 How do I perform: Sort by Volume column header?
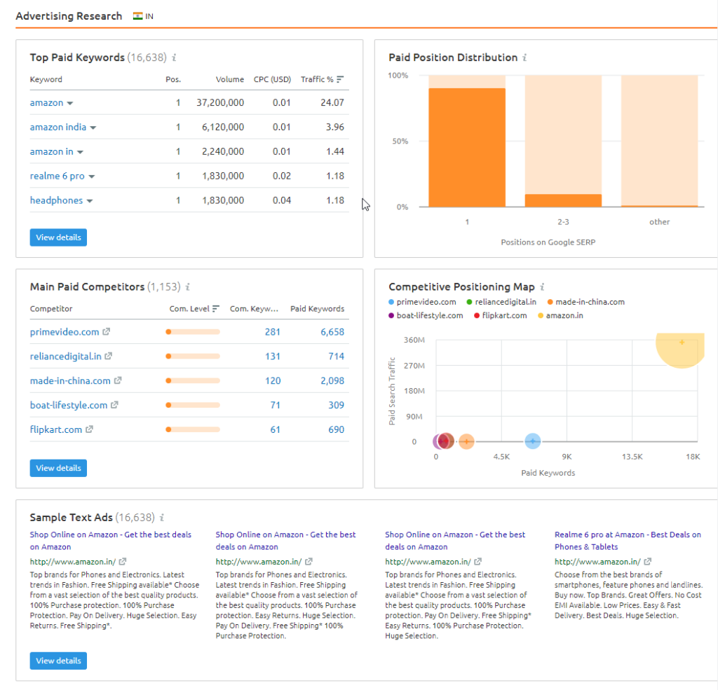tap(230, 79)
